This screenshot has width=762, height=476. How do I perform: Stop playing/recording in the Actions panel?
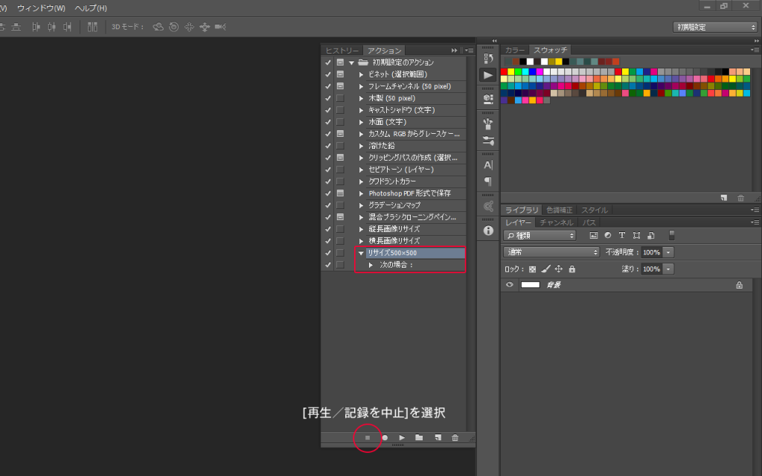pyautogui.click(x=368, y=437)
